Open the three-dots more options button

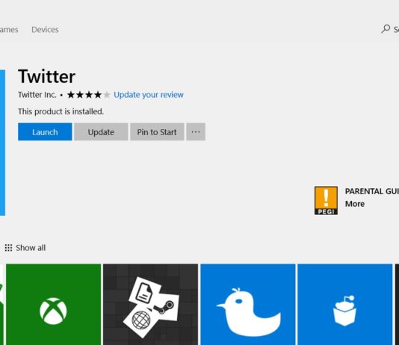tap(196, 131)
